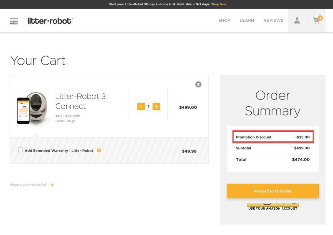Click the cart item count badge

[x=320, y=18]
